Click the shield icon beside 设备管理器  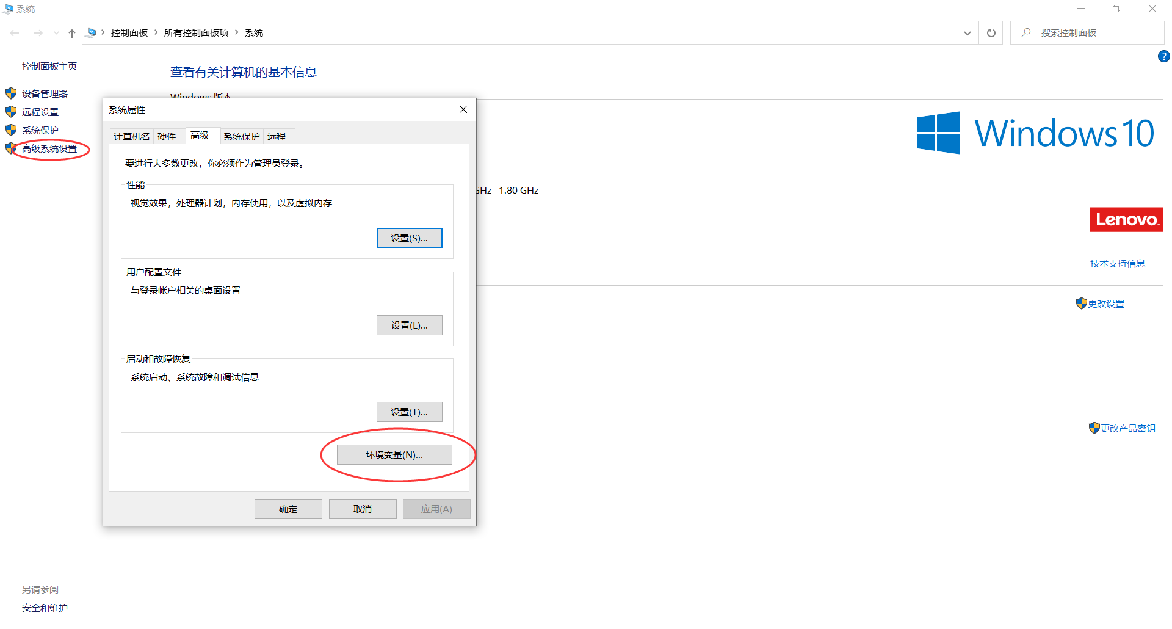[11, 93]
